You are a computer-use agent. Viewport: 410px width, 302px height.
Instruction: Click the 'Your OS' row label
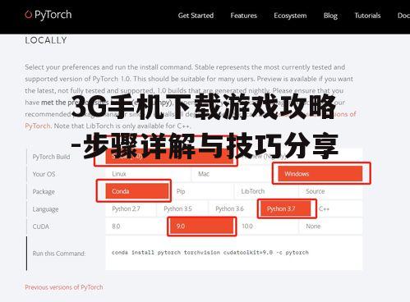(44, 174)
